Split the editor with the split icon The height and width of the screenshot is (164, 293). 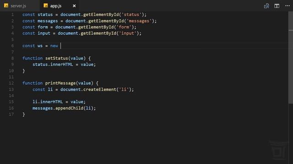[x=277, y=6]
